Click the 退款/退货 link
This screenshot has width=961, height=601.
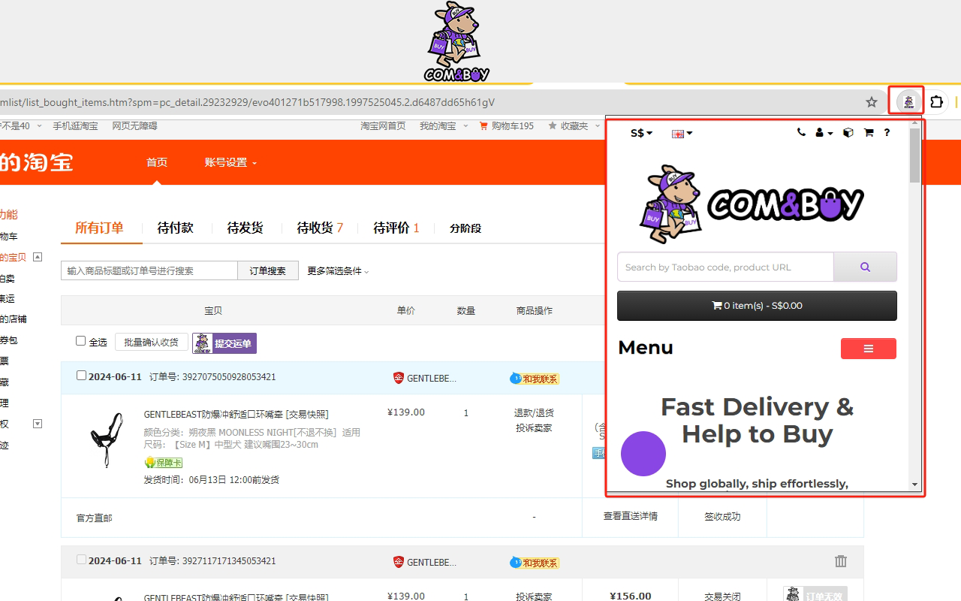(x=534, y=412)
